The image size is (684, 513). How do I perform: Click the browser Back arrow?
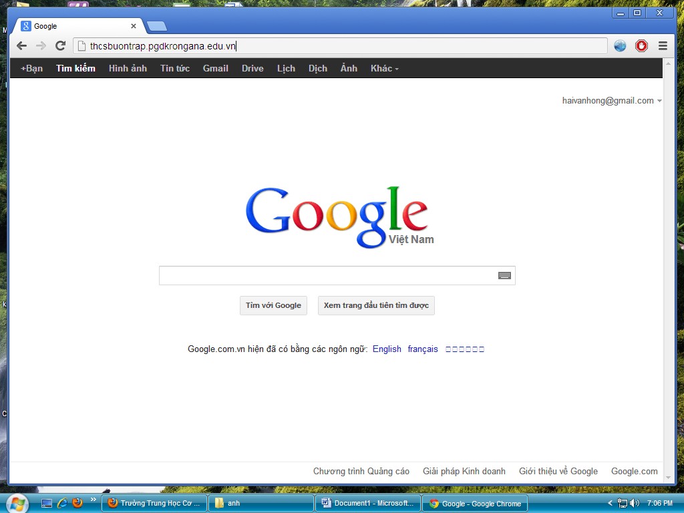21,45
